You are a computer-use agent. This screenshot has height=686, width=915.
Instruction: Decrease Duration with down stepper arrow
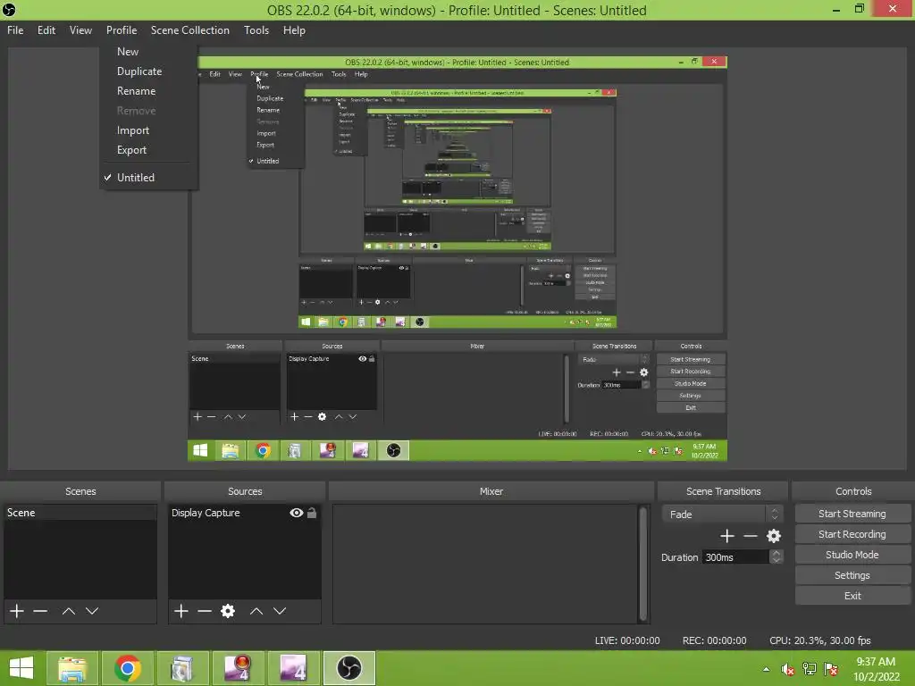(776, 561)
